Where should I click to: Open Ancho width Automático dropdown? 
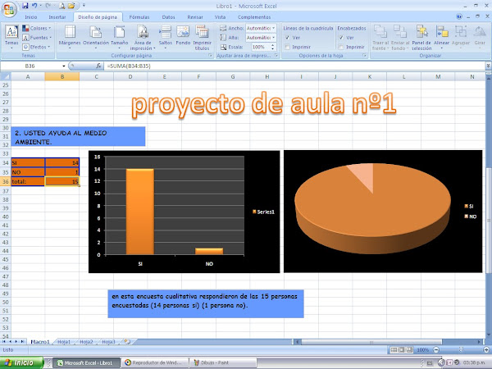pyautogui.click(x=273, y=28)
